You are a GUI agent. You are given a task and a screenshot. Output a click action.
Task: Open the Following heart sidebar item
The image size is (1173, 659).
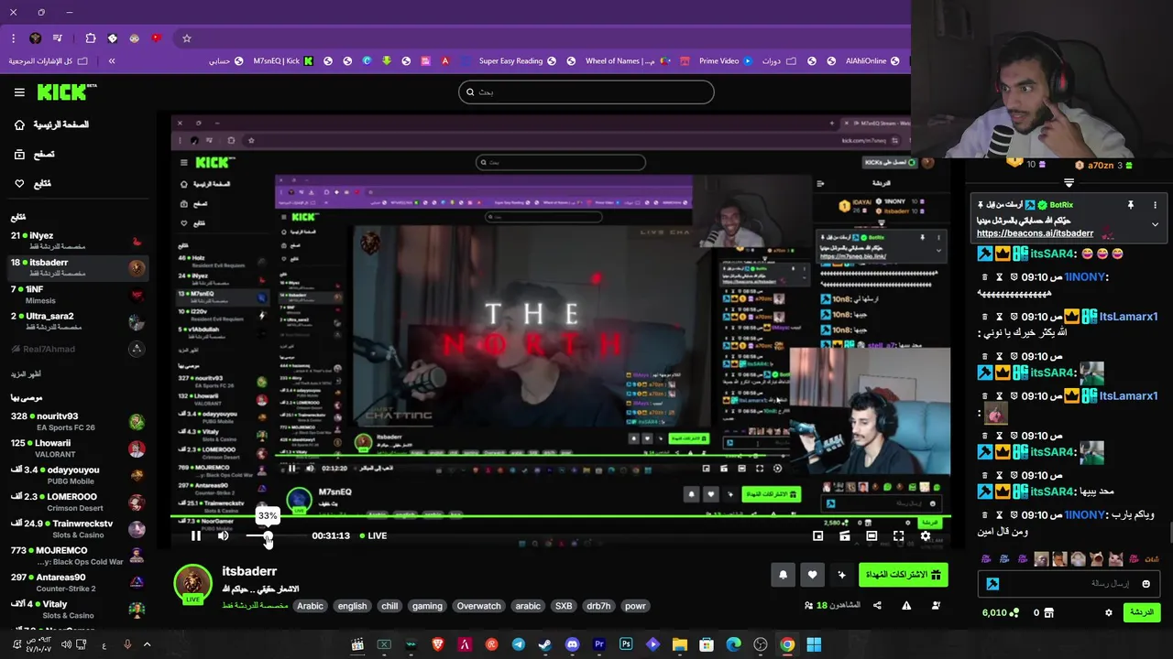32,183
